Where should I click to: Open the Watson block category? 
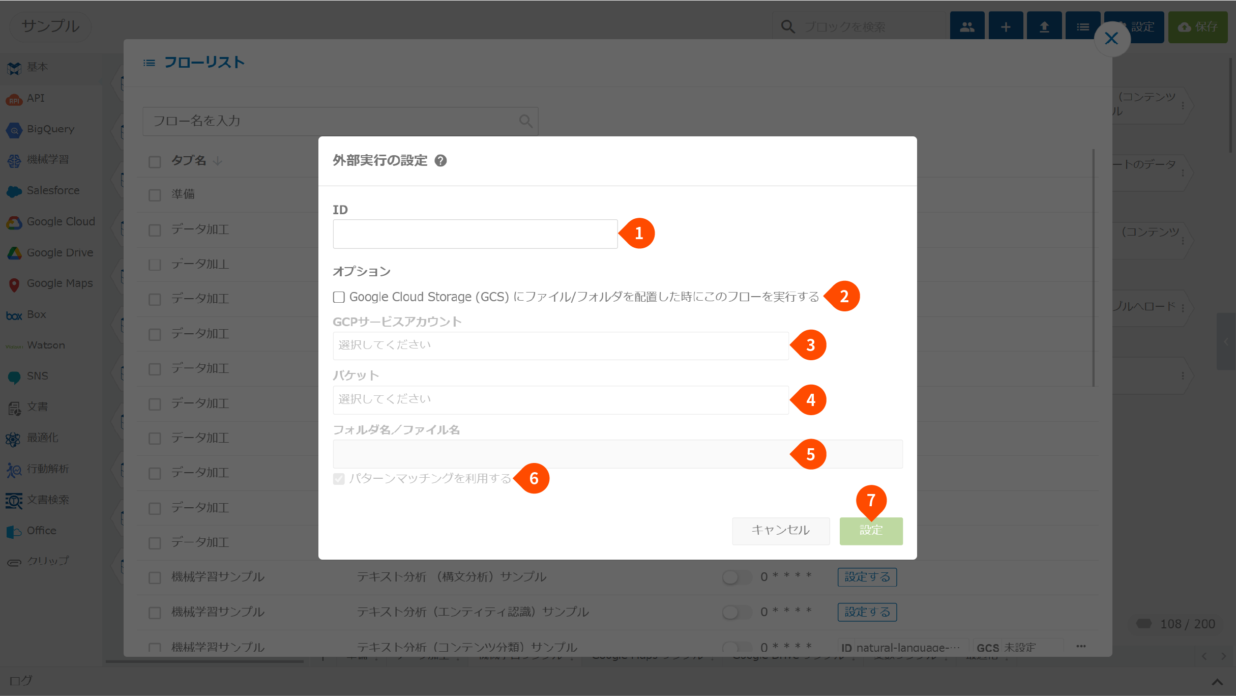[51, 345]
